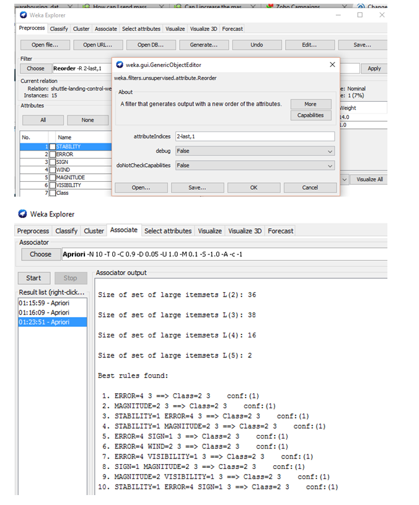This screenshot has width=419, height=505.
Task: Open Forecast tab in upper Weka window
Action: [232, 29]
